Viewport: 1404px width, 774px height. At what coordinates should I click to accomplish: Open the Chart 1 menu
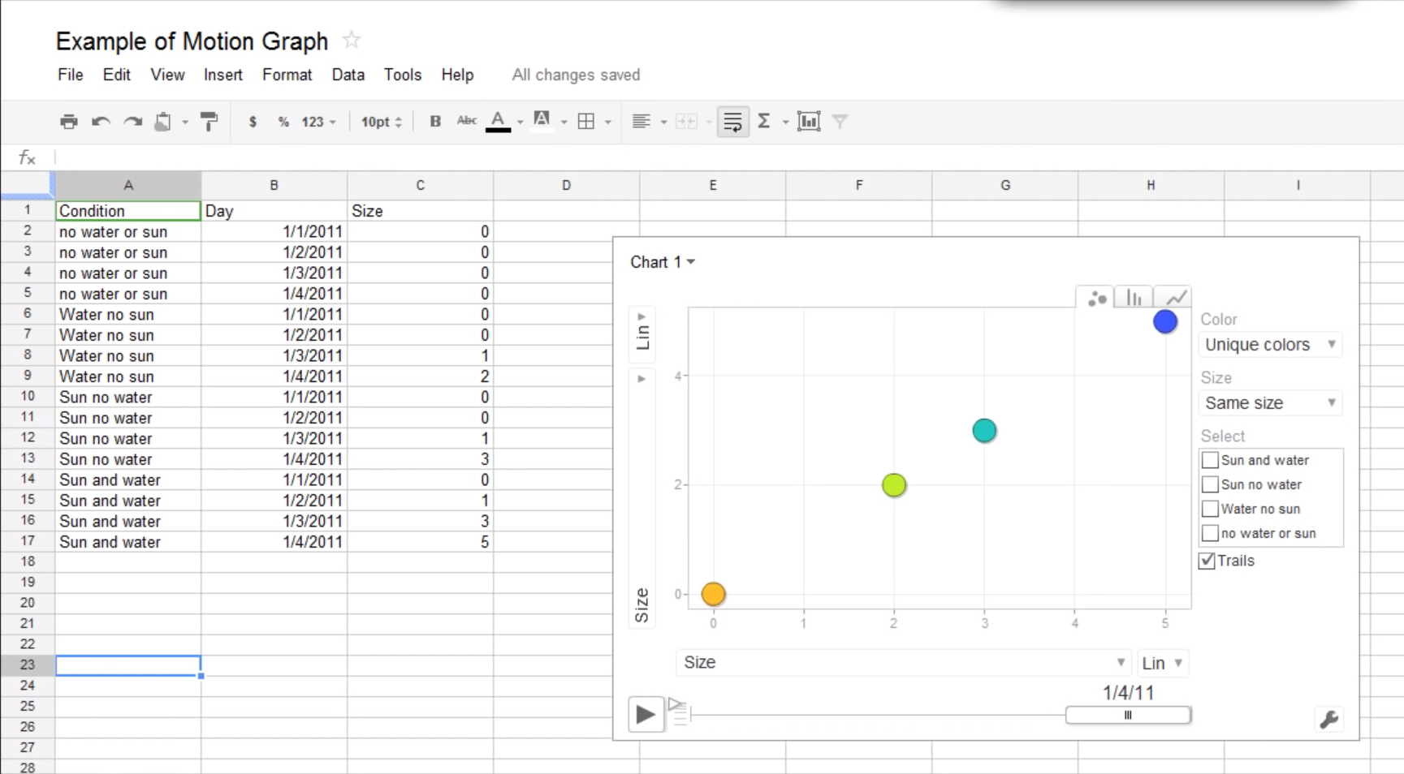click(x=662, y=261)
